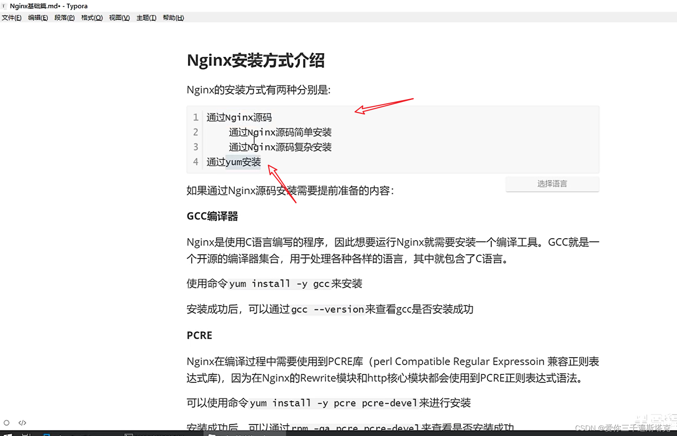Click code line 通过Nginx源码复杂安装
677x436 pixels.
pos(280,147)
